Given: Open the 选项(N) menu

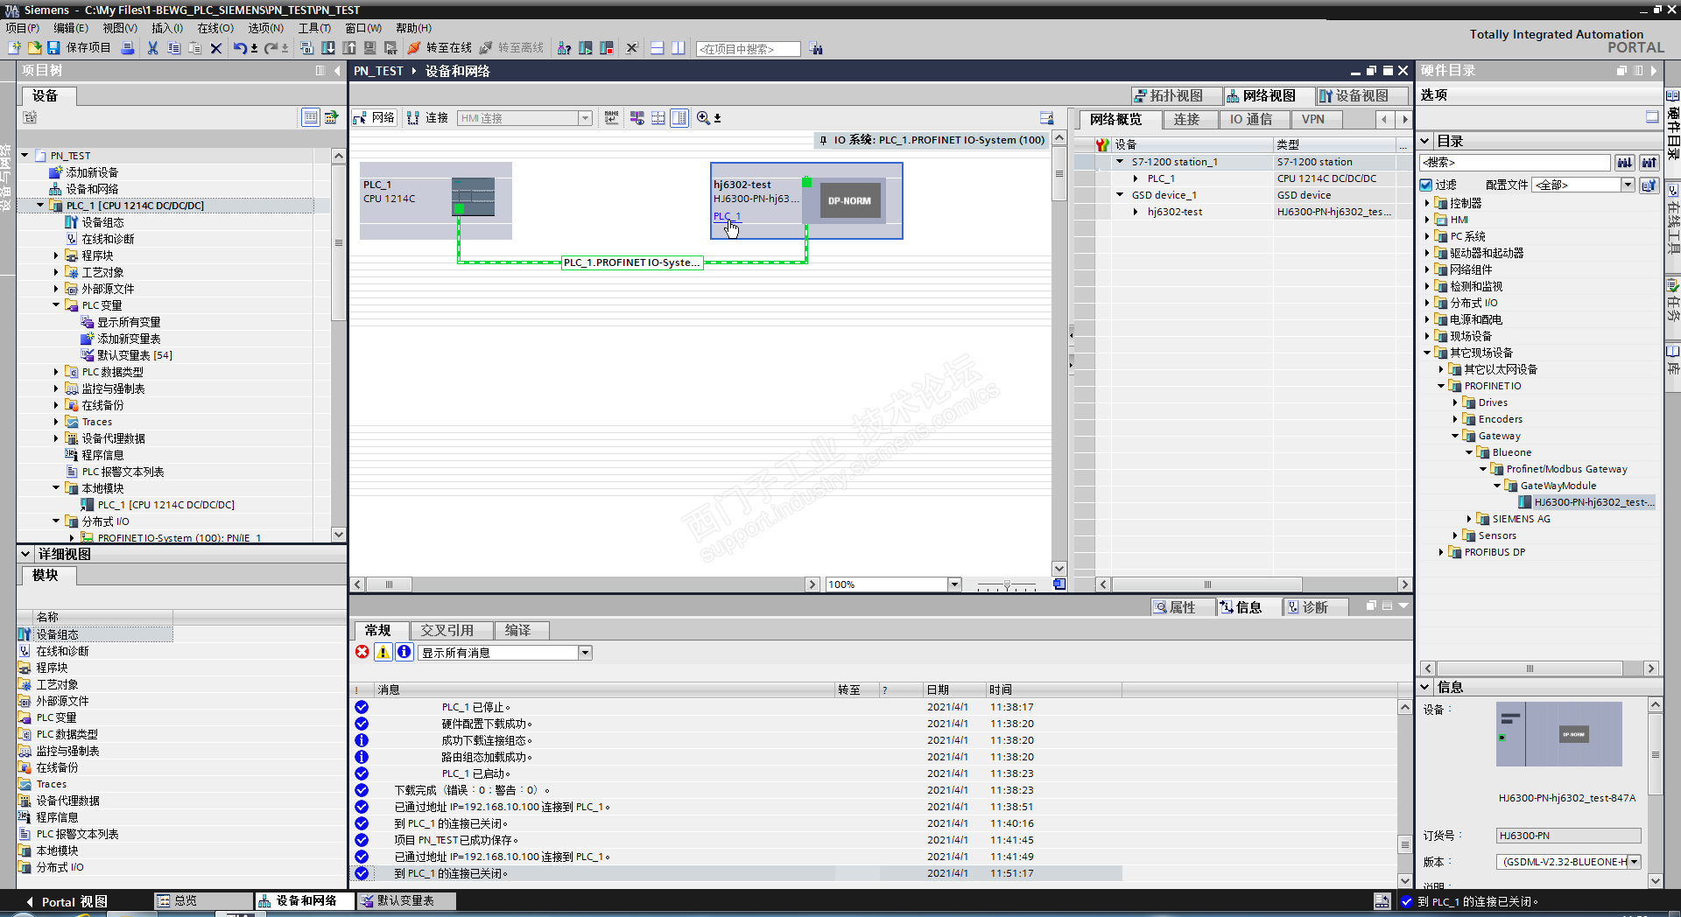Looking at the screenshot, I should click(265, 28).
